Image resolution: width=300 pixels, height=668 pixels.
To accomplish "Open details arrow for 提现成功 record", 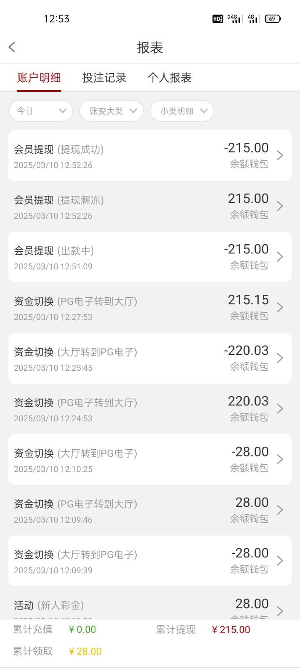I will (x=280, y=155).
